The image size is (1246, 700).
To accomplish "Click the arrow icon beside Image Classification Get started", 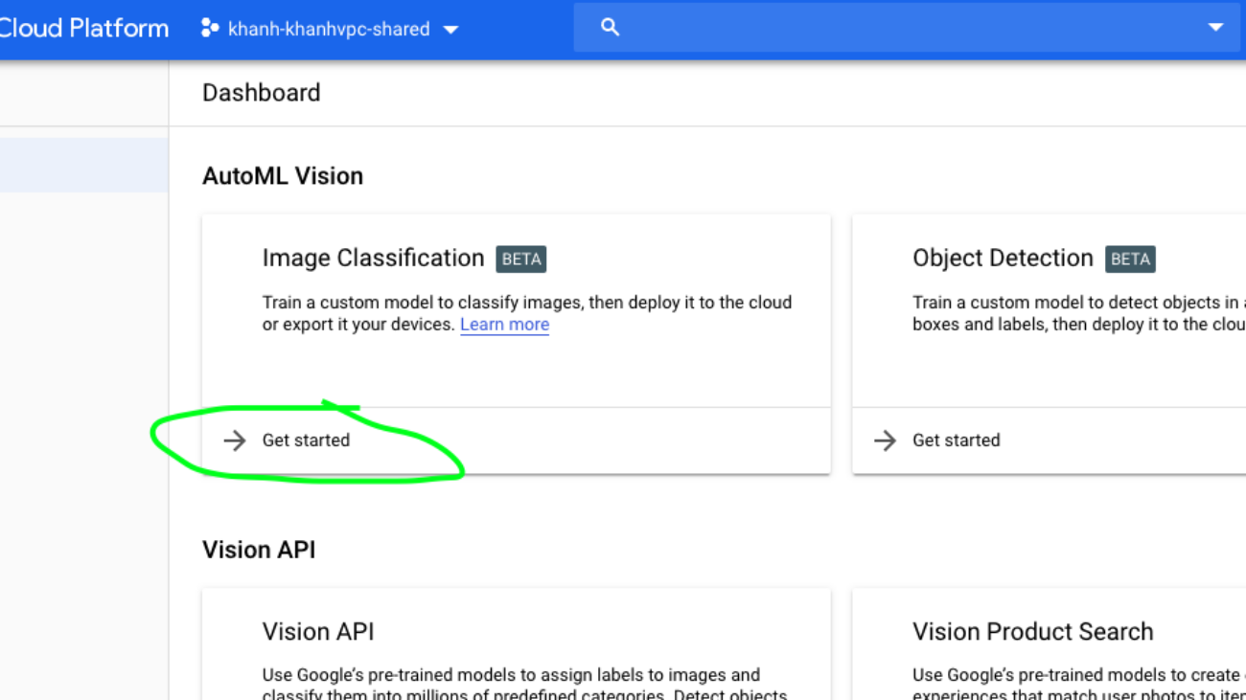I will coord(235,440).
